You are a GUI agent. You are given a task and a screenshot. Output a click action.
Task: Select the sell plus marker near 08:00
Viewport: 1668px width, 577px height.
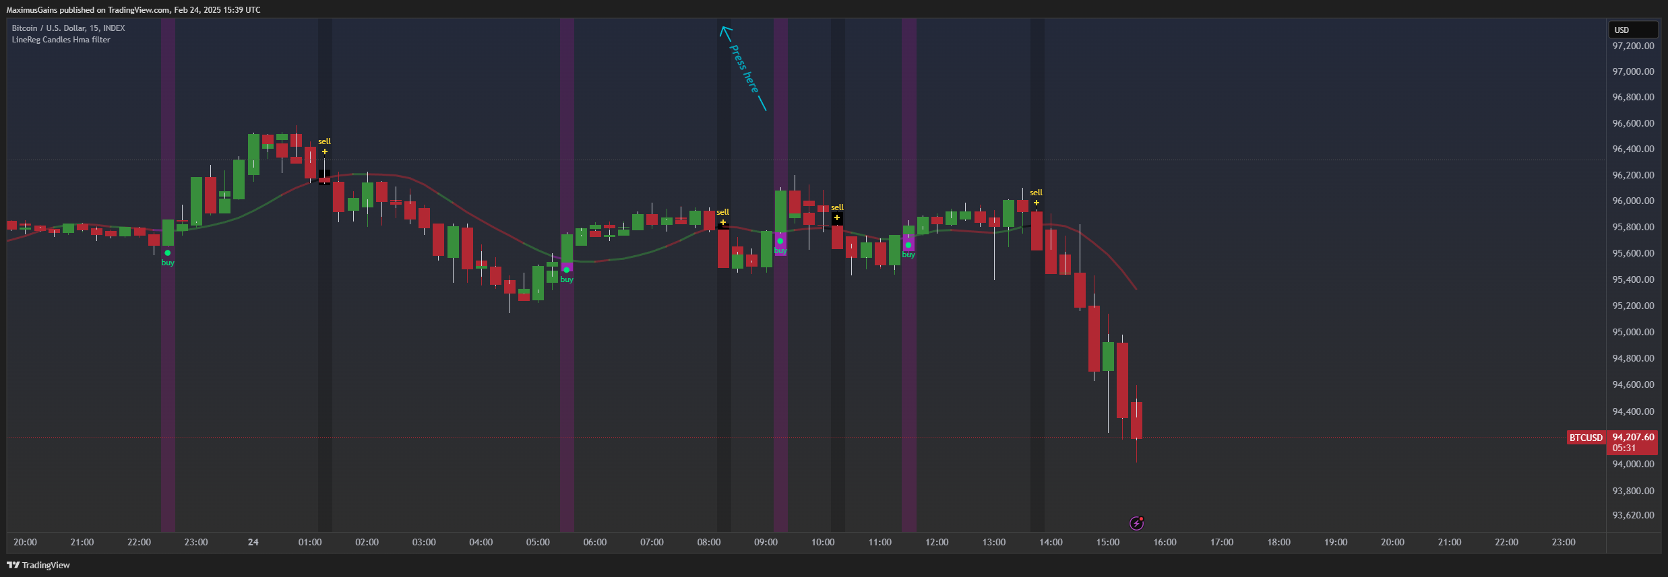pos(722,222)
